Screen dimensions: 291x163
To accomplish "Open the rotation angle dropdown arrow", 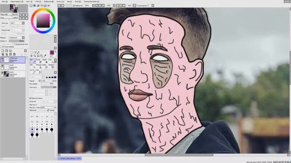I will [114, 6].
